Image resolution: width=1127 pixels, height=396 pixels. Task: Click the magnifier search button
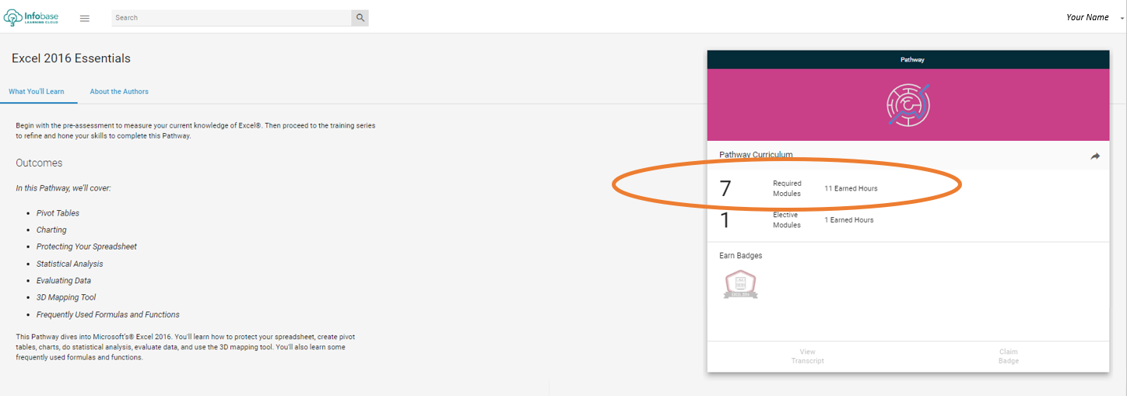click(x=360, y=17)
